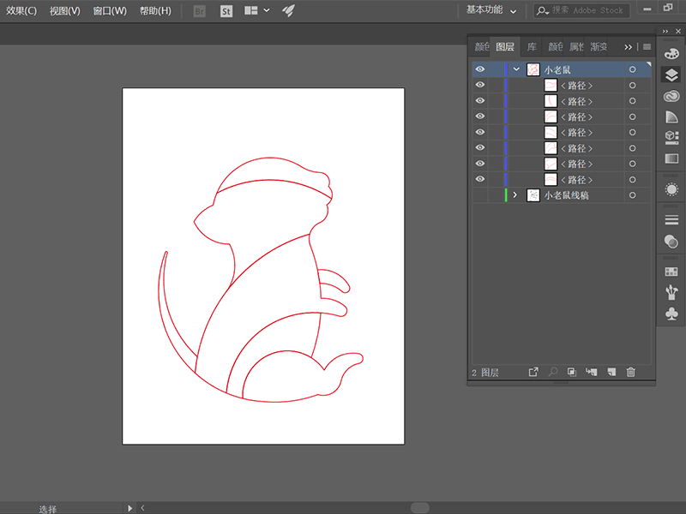The width and height of the screenshot is (686, 514).
Task: Switch to the 渐变 tab
Action: (x=599, y=47)
